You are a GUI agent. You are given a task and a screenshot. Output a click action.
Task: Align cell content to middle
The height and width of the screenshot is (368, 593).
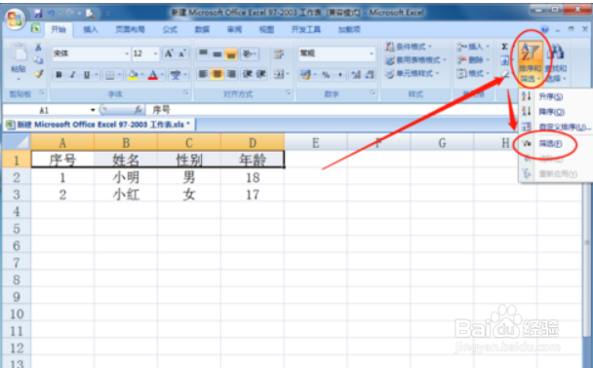click(217, 54)
